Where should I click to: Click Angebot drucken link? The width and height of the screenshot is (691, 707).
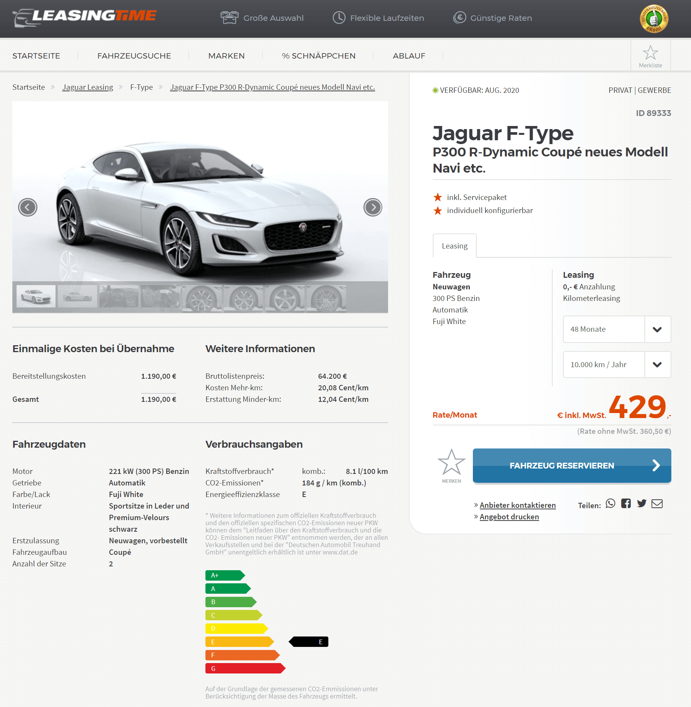point(509,517)
